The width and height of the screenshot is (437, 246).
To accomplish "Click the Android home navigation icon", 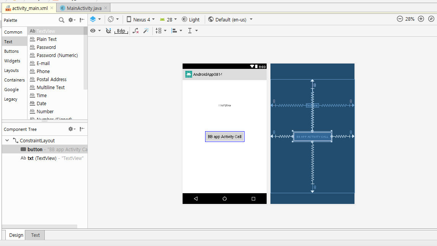I will [225, 199].
